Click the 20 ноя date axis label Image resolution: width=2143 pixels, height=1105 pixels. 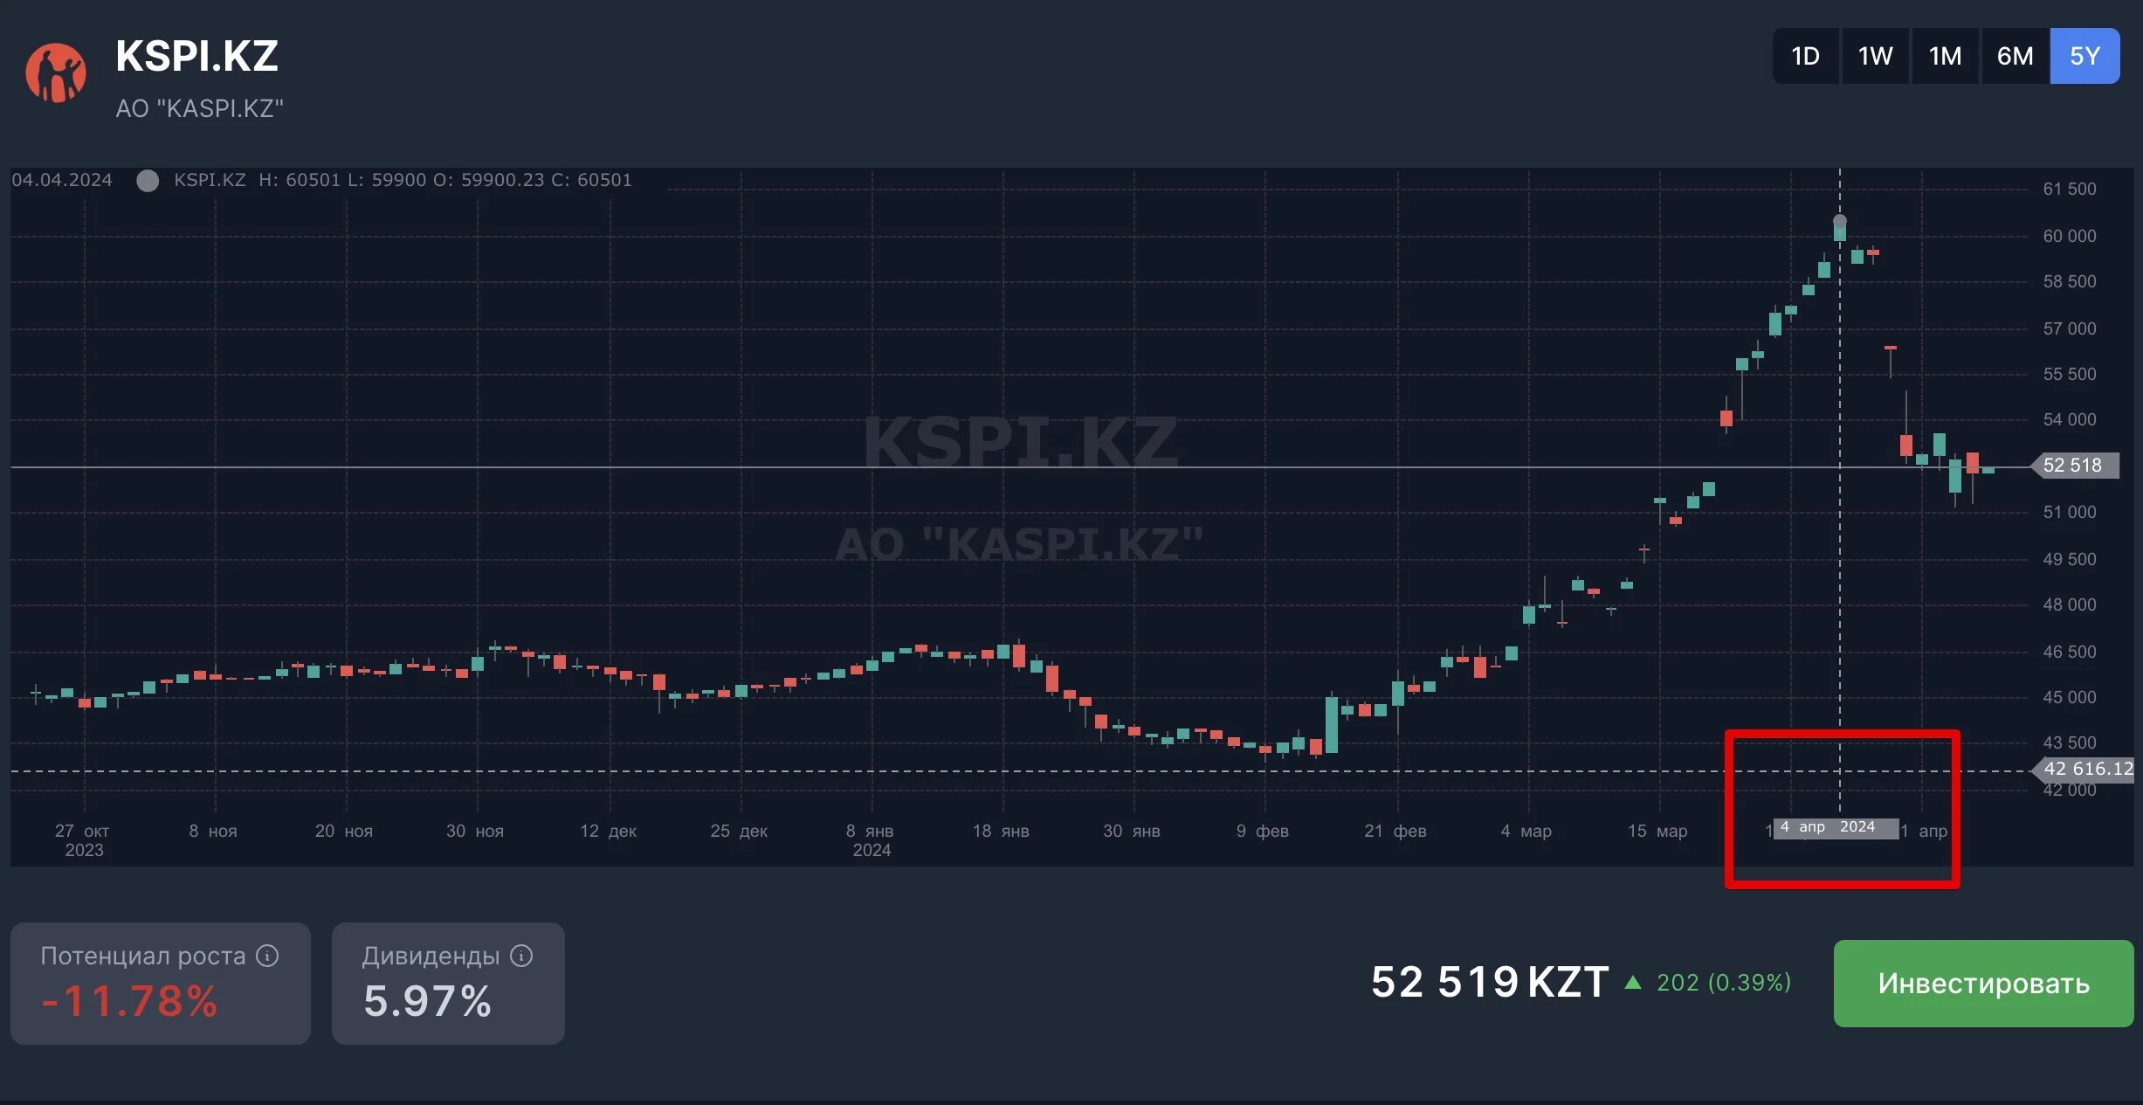(344, 831)
